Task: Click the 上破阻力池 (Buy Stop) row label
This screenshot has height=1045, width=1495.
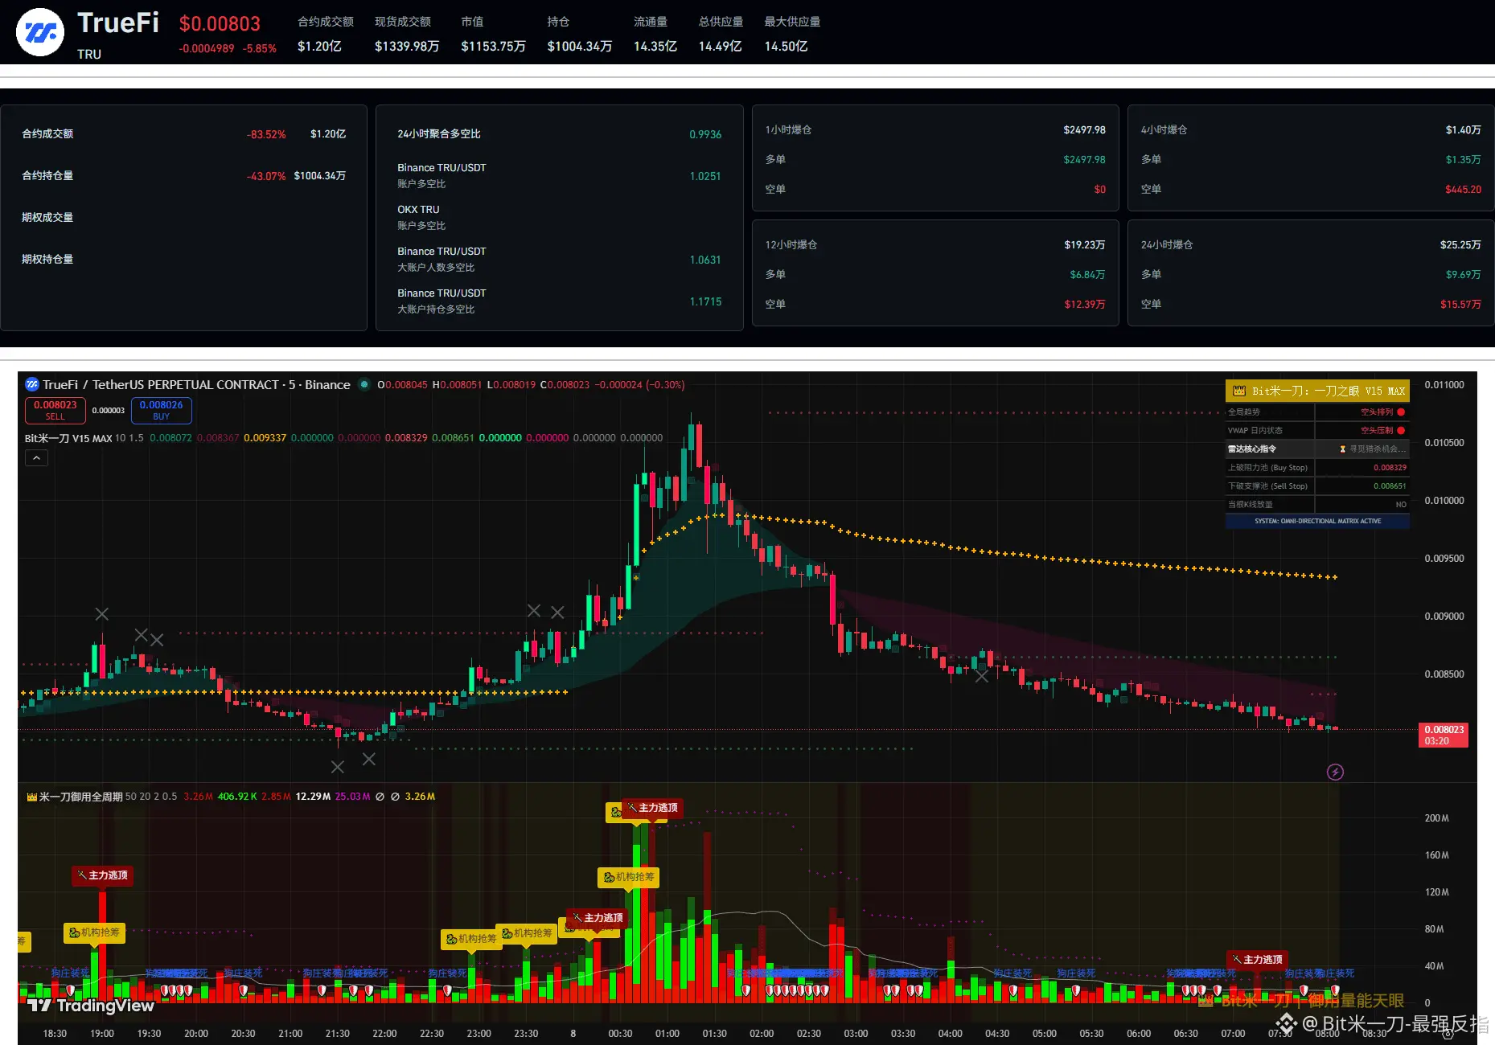Action: tap(1267, 468)
